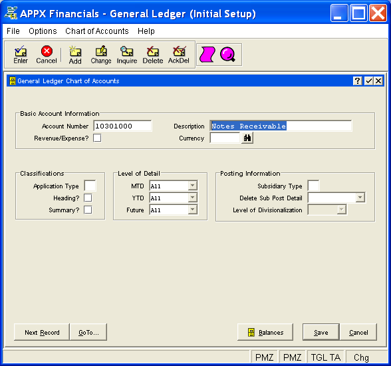Open the MTD level of detail dropdown
Image resolution: width=391 pixels, height=366 pixels.
193,186
